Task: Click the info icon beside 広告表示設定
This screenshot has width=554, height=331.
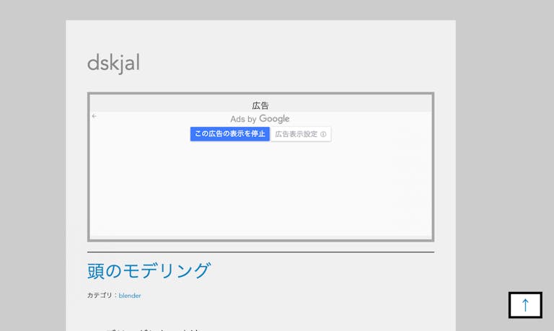Action: (x=323, y=134)
